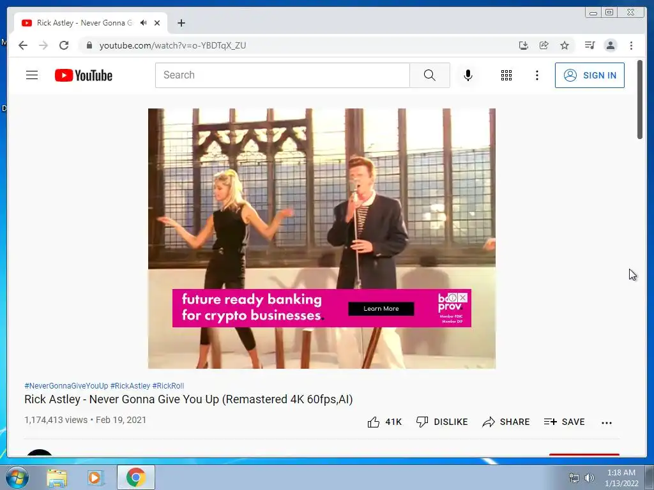Click the 1,174,413 views text
Screen dimensions: 654x490
tap(56, 420)
